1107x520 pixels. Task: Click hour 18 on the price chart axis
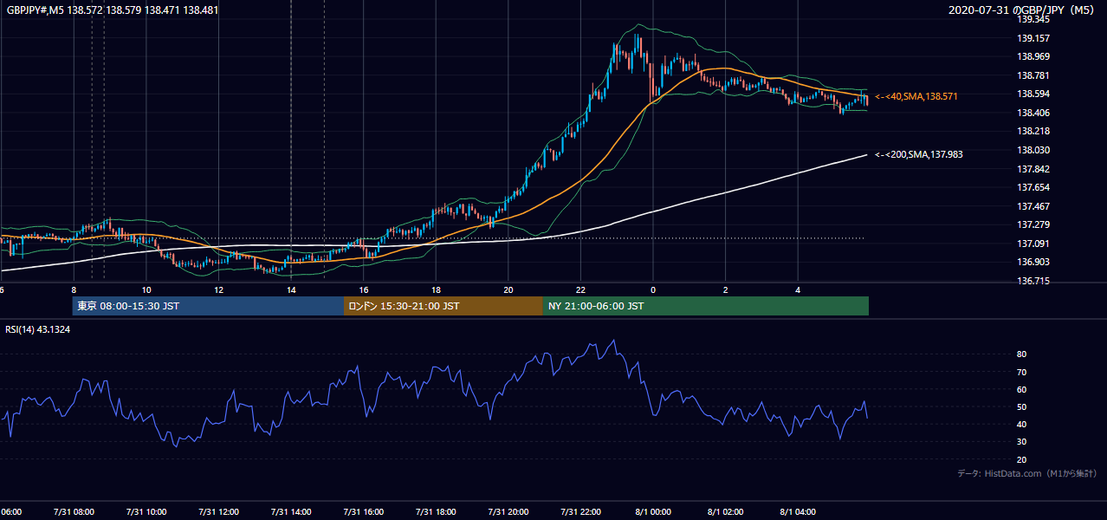437,289
